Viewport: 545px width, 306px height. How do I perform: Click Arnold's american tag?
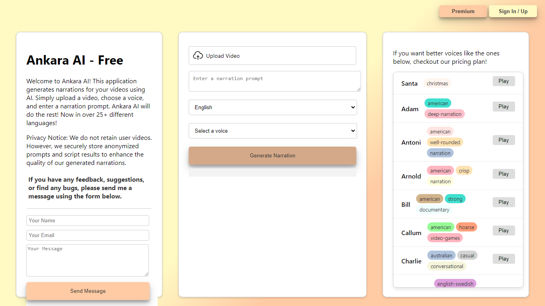click(440, 171)
